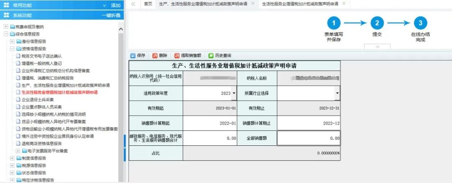Click the 删除 delete icon in toolbar
The width and height of the screenshot is (452, 183).
tap(155, 56)
